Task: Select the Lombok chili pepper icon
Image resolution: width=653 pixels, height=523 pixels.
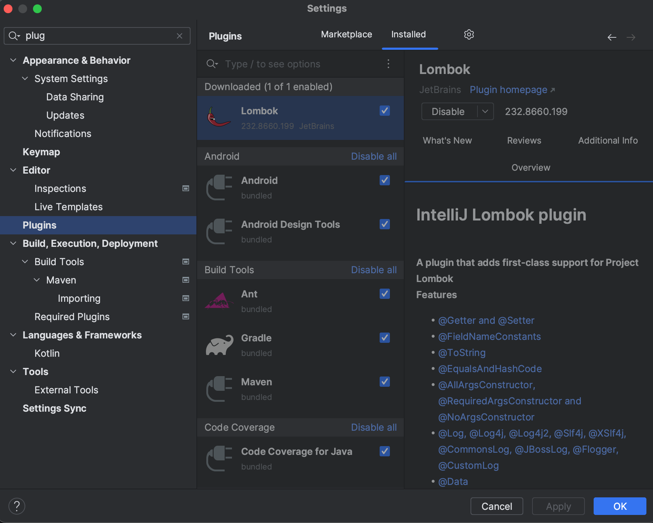Action: 219,118
